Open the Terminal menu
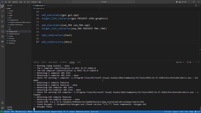The image size is (201, 113). [x=34, y=2]
